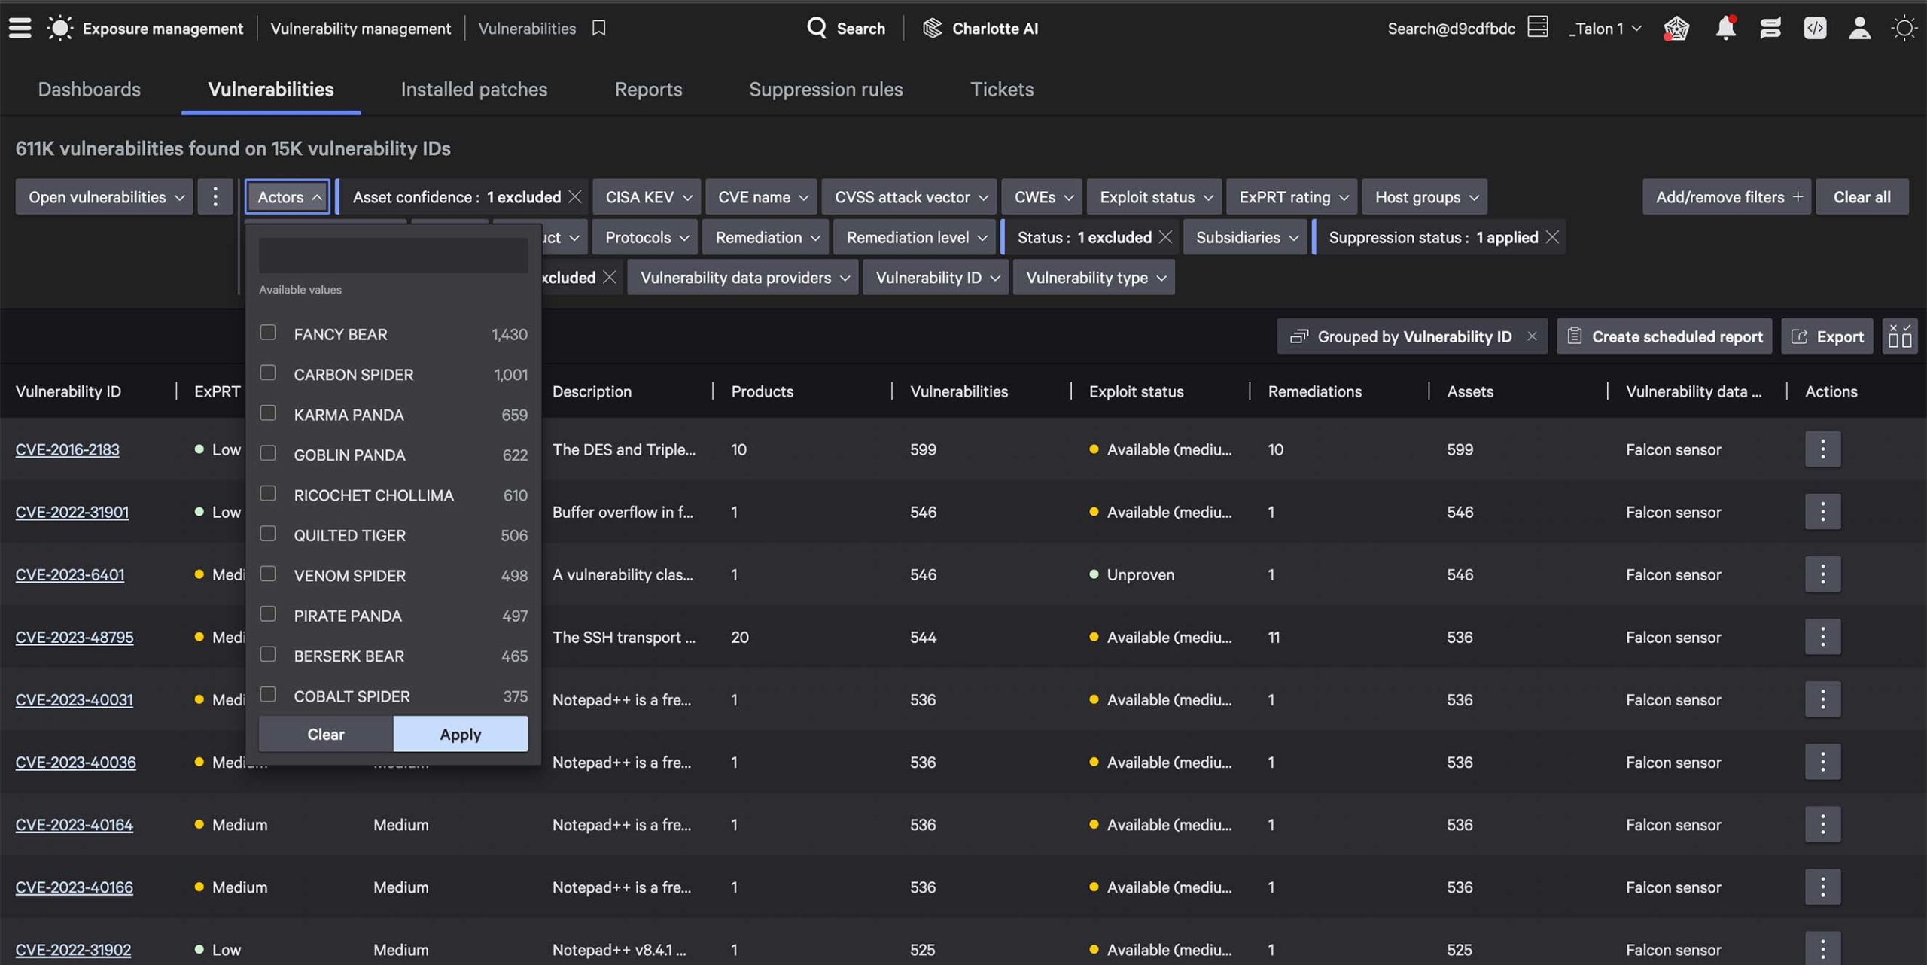Check the KARMA PANDA actor checkbox

pyautogui.click(x=268, y=413)
